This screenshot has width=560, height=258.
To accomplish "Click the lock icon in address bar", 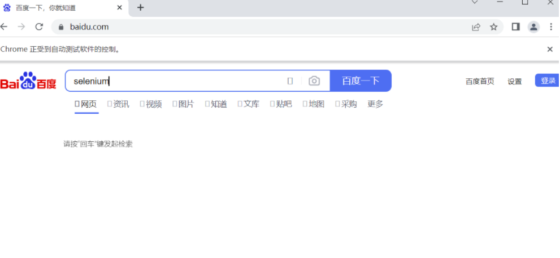I will 61,27.
